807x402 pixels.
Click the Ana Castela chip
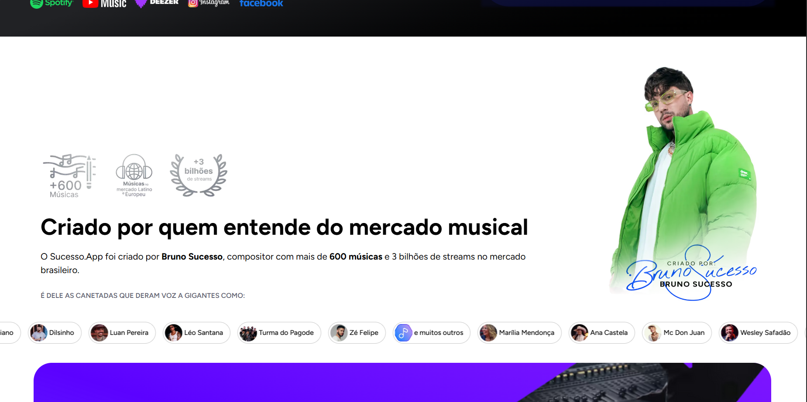[601, 333]
